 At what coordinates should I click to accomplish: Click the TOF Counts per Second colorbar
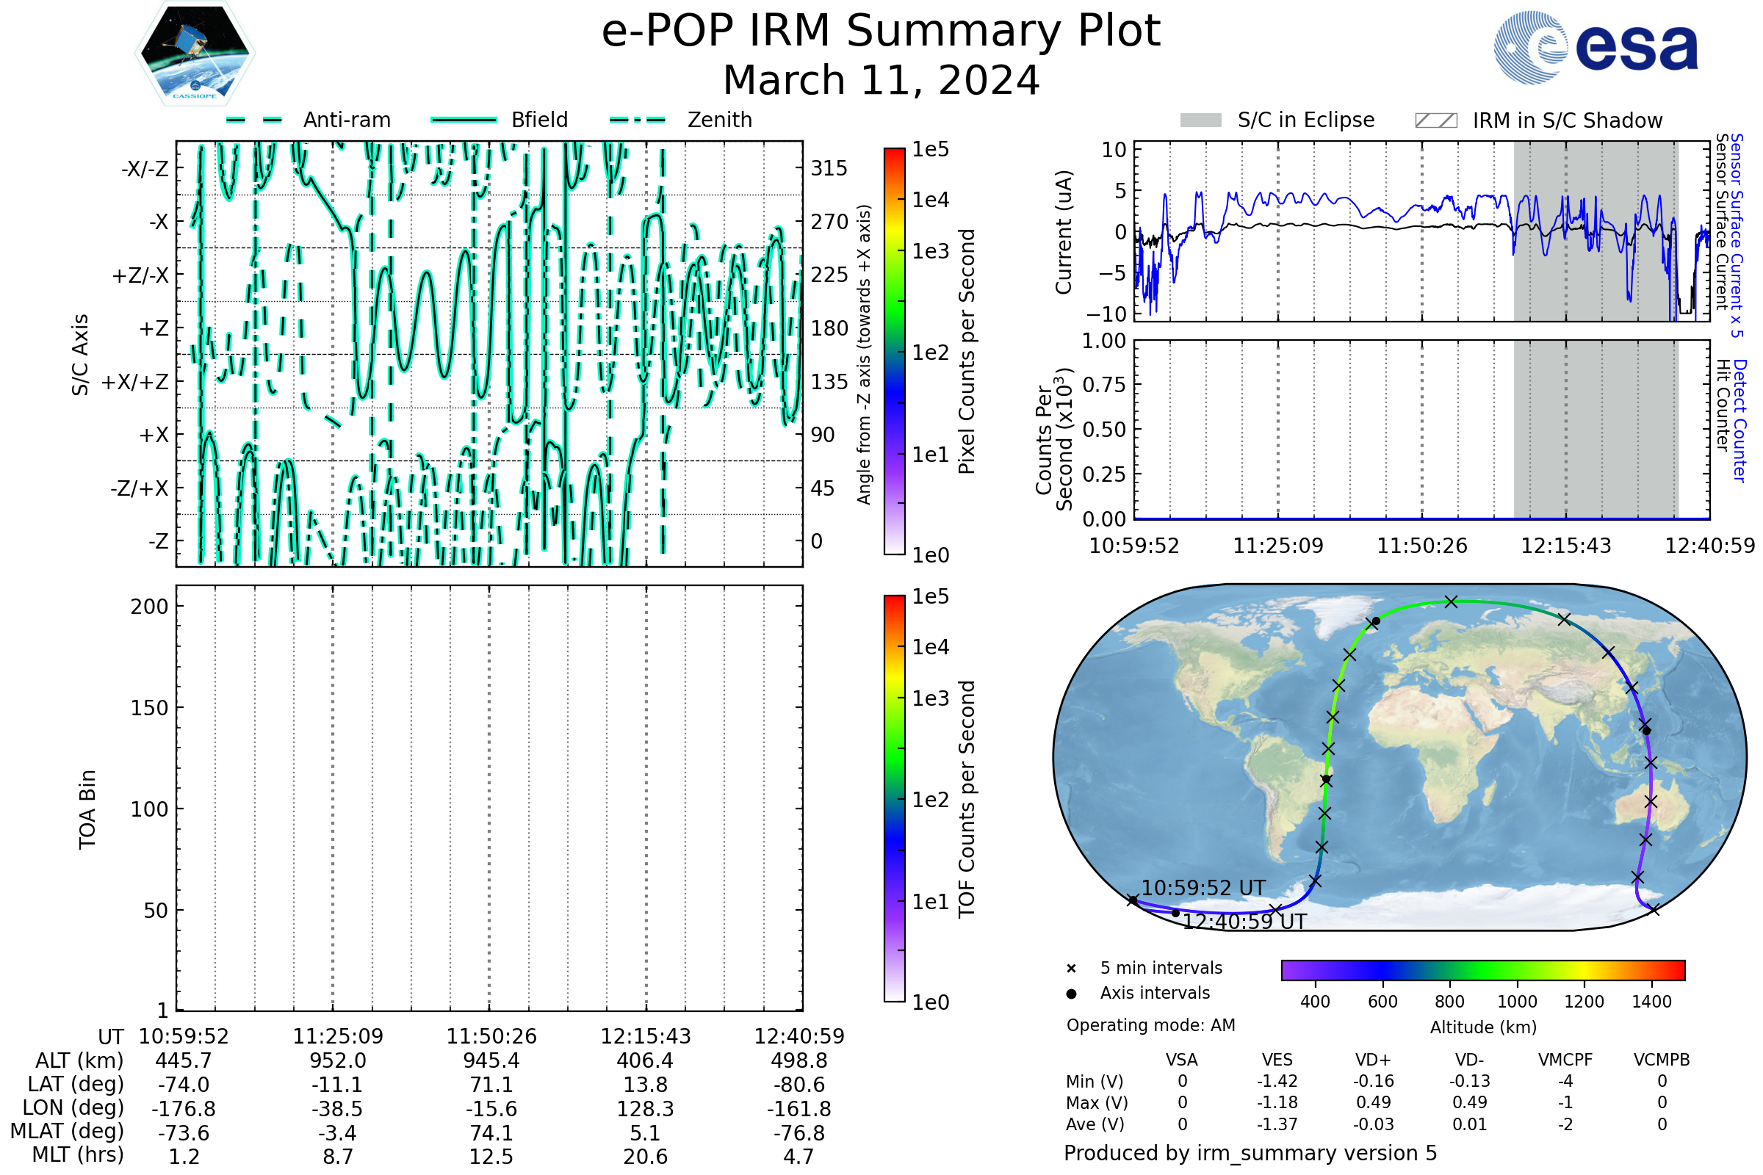coord(894,798)
